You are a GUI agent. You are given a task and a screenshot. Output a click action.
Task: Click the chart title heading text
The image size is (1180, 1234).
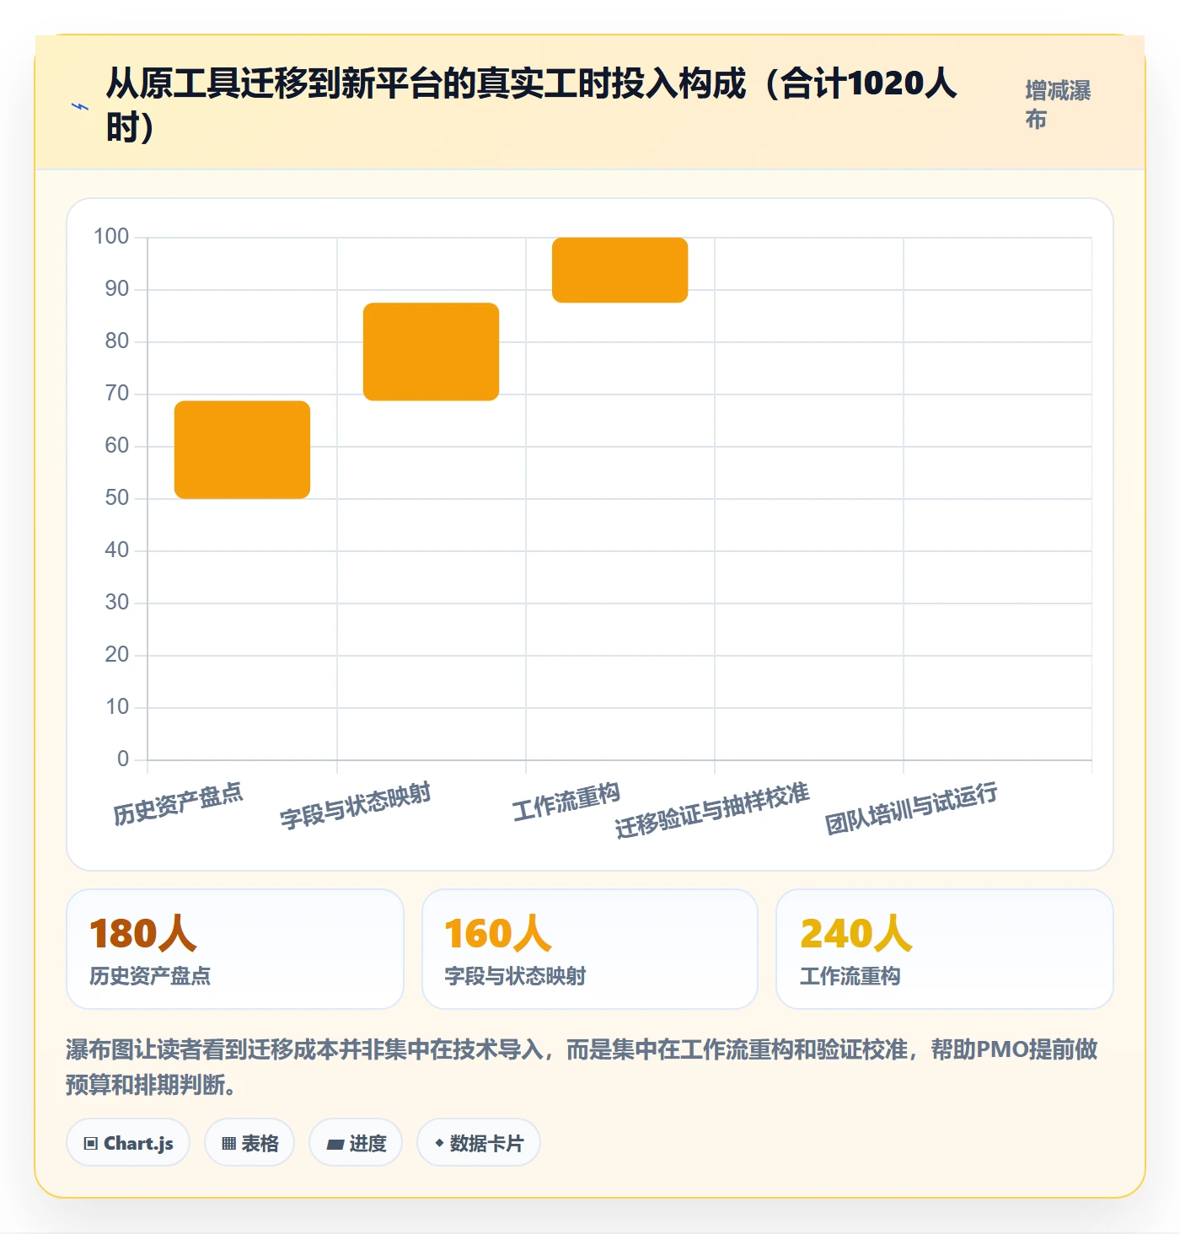[x=531, y=105]
